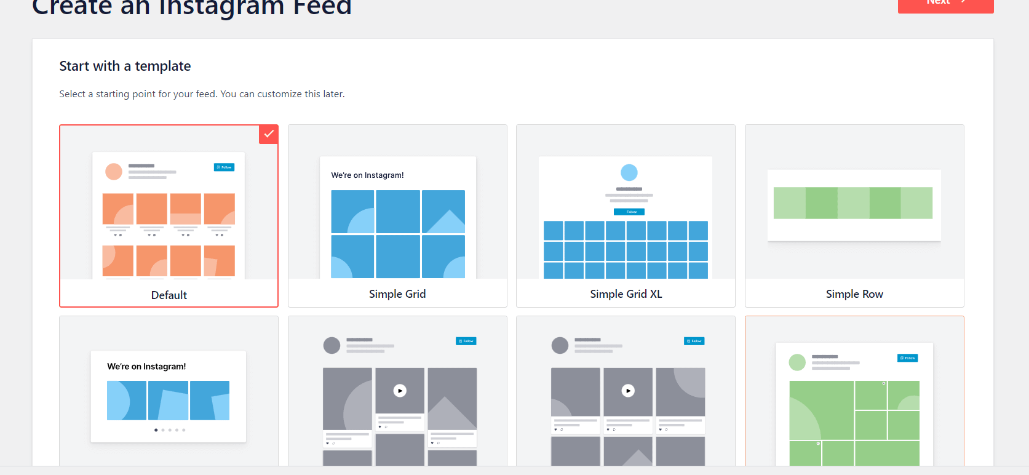
Task: Click the Follow badge in the Default template preview
Action: click(x=224, y=167)
